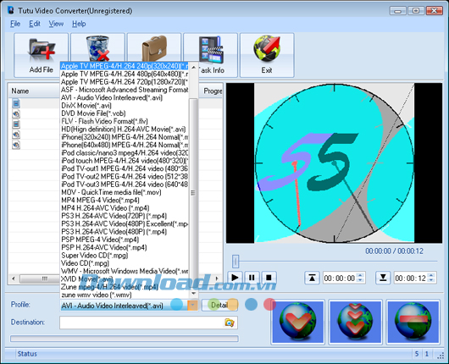
Task: Open the Edit menu
Action: pyautogui.click(x=35, y=24)
